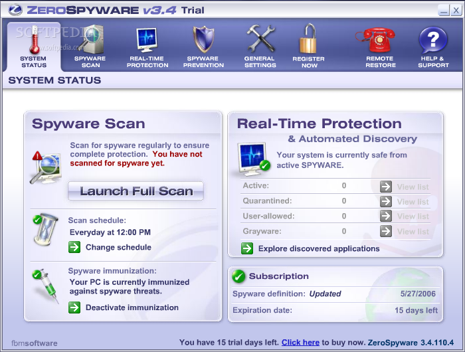Click the green arrow beside Explore discovered applications
This screenshot has width=465, height=352.
[x=247, y=248]
